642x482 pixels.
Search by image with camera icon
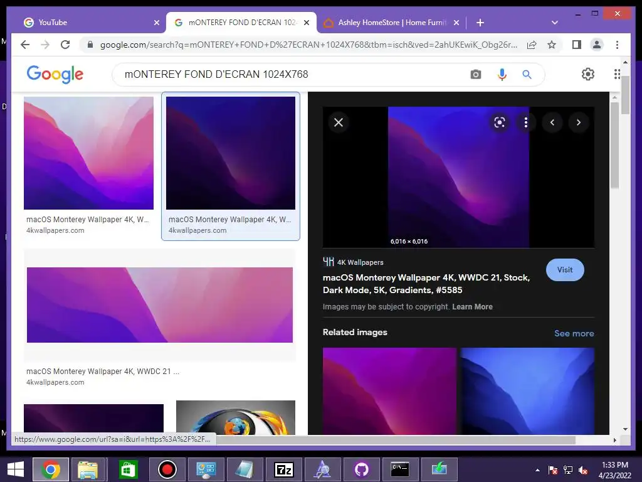tap(475, 75)
